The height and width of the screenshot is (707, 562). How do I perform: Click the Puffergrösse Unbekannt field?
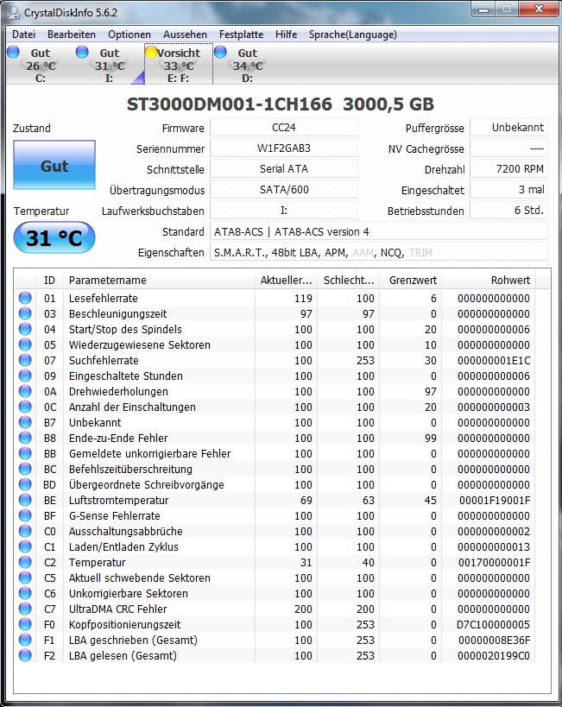click(509, 128)
